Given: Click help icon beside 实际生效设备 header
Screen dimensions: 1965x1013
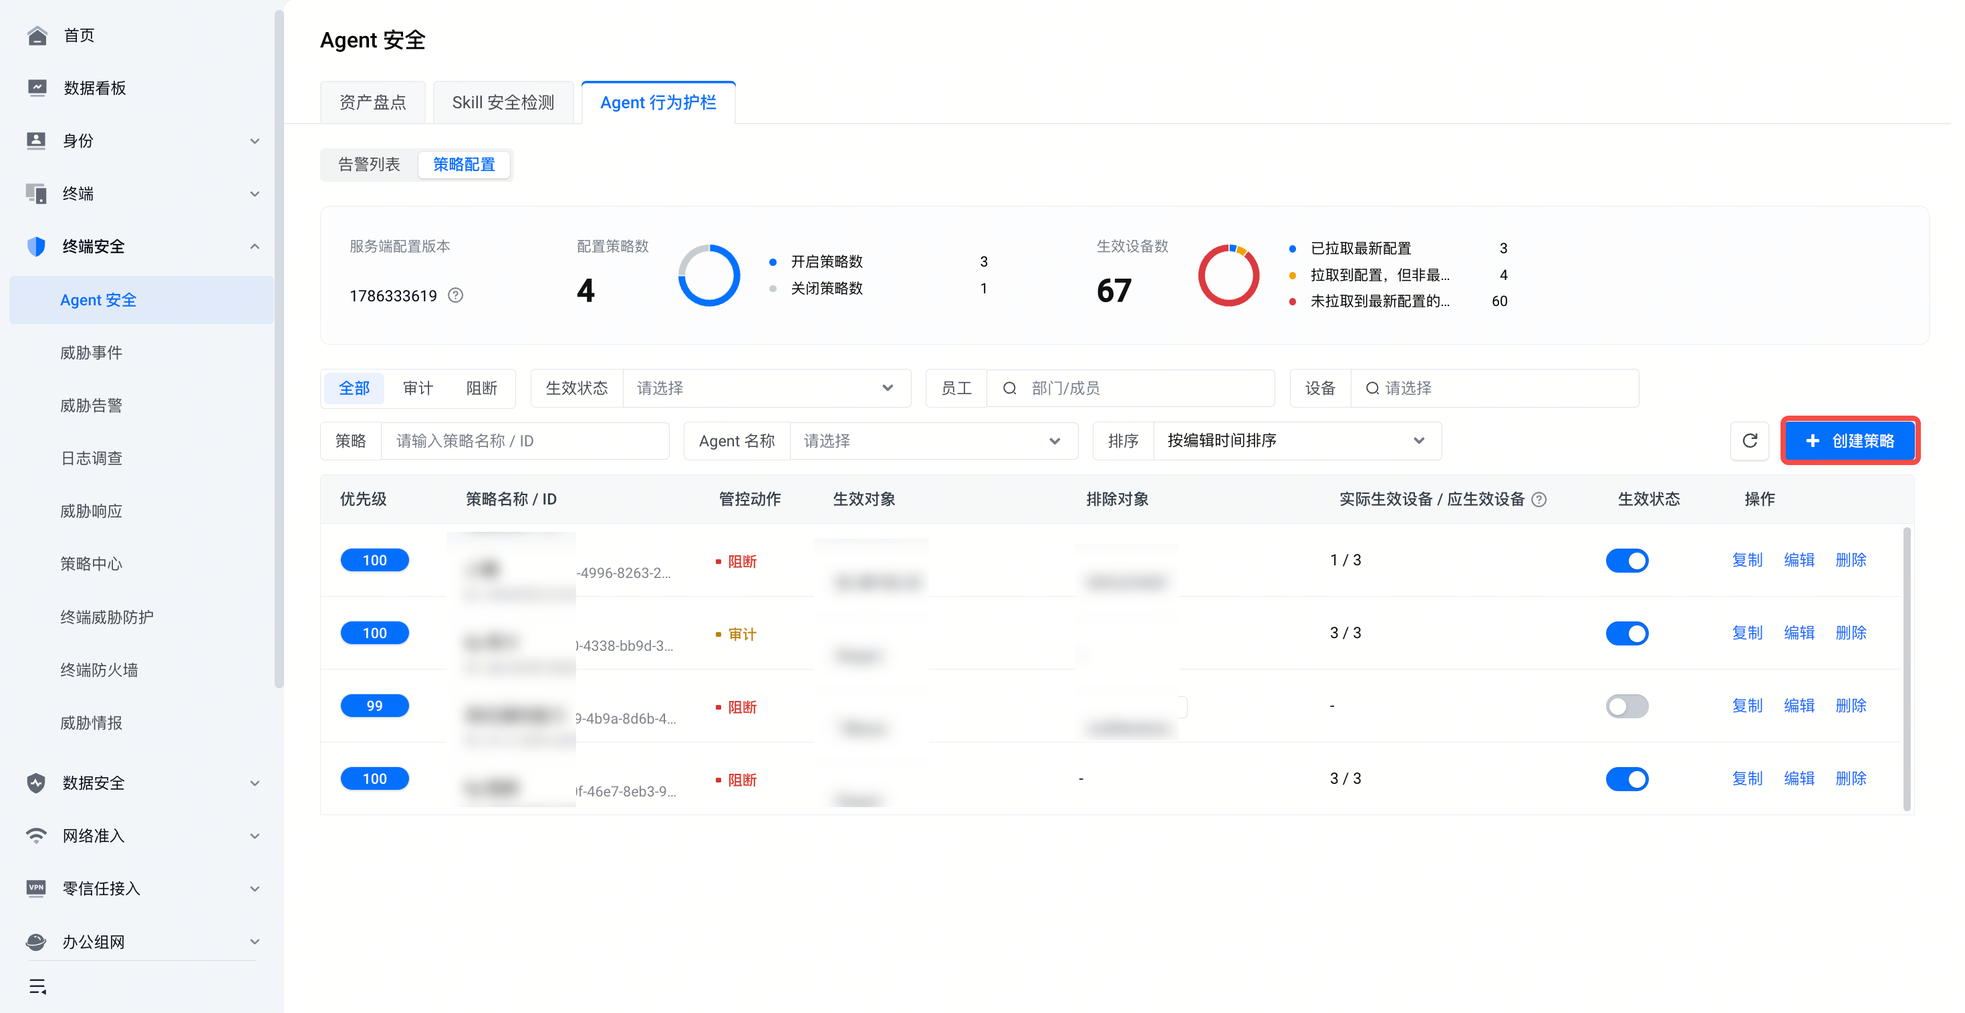Looking at the screenshot, I should click(1539, 500).
